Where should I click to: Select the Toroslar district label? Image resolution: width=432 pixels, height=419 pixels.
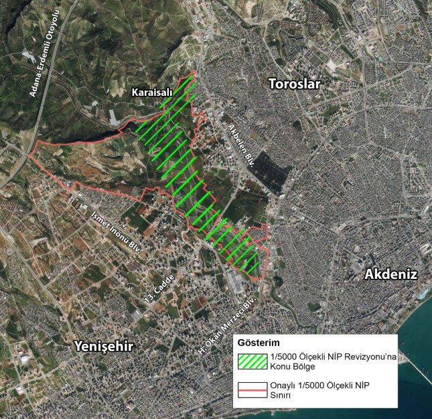295,84
